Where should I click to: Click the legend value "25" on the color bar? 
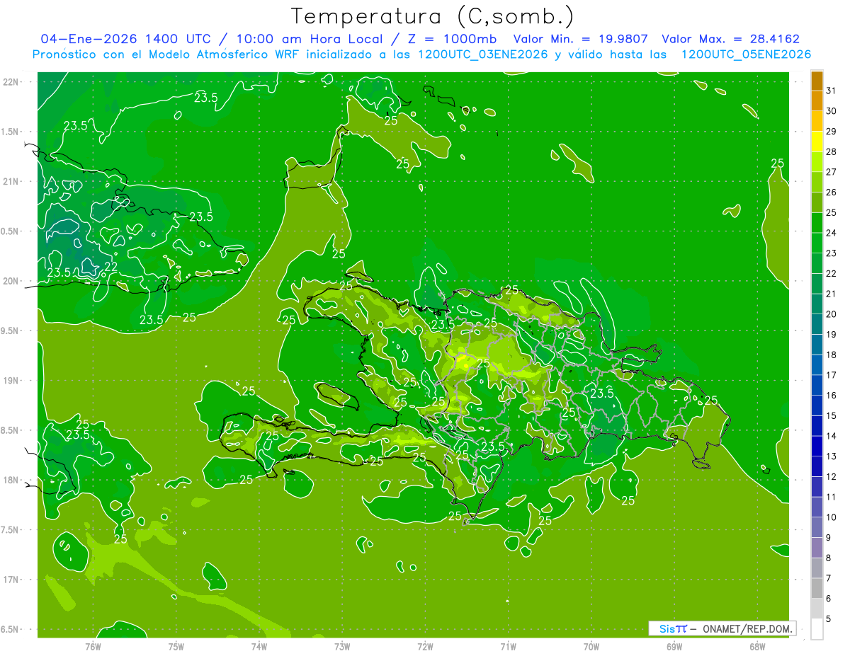point(832,212)
